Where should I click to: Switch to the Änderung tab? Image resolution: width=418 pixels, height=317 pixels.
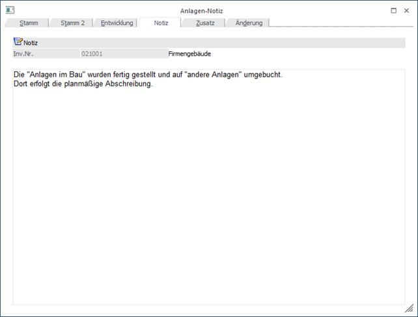249,23
